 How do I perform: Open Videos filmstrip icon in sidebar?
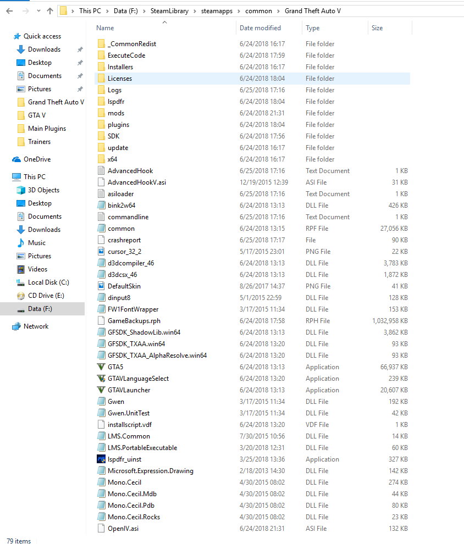(x=21, y=269)
